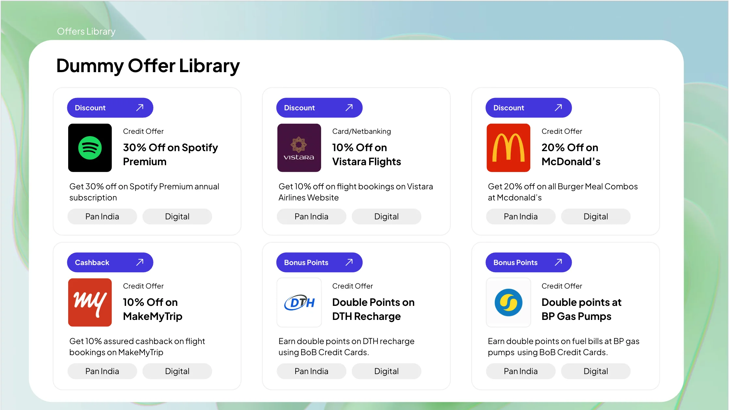Select Digital tag on MakeMyTrip card
This screenshot has width=729, height=410.
click(x=177, y=371)
